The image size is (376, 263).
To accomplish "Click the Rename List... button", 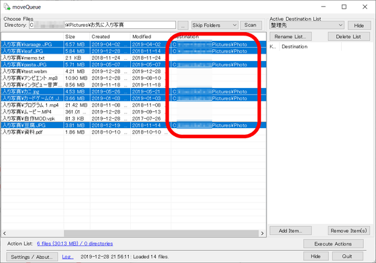I will pos(290,37).
